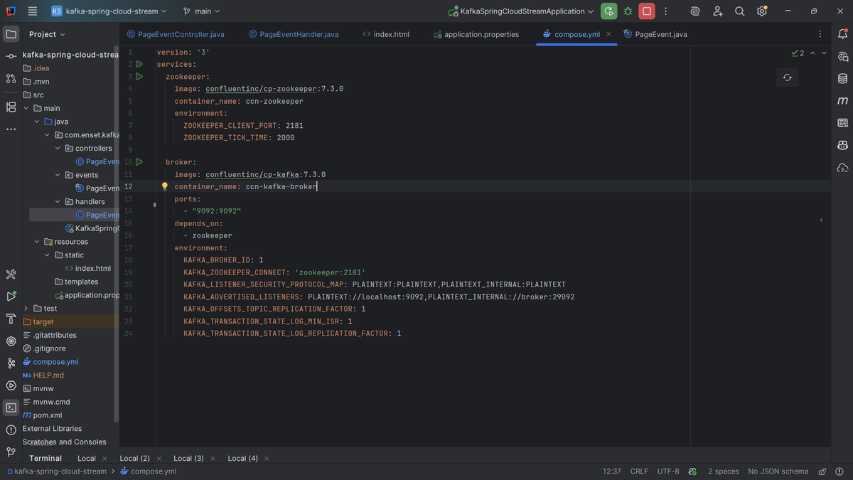Screen dimensions: 853x480
Task: Click the Debug bug icon in toolbar
Action: tap(628, 11)
